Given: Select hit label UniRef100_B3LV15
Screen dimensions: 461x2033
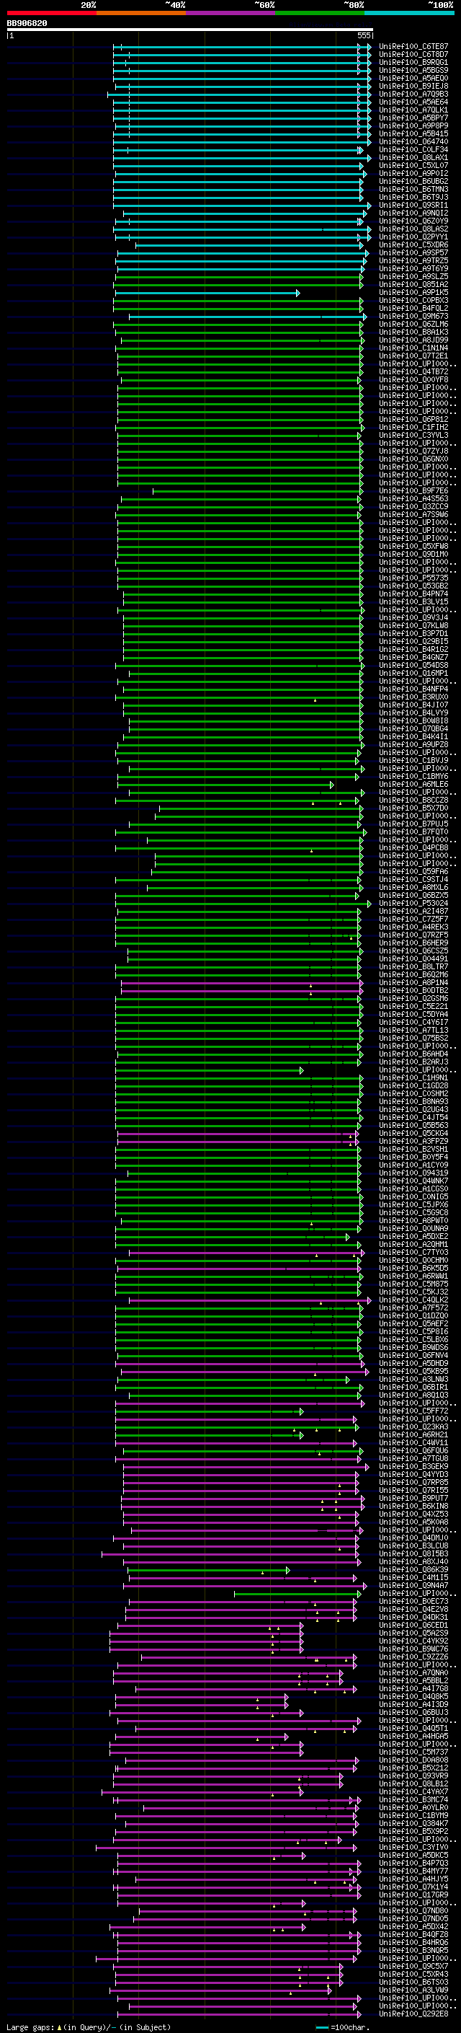Looking at the screenshot, I should point(413,601).
